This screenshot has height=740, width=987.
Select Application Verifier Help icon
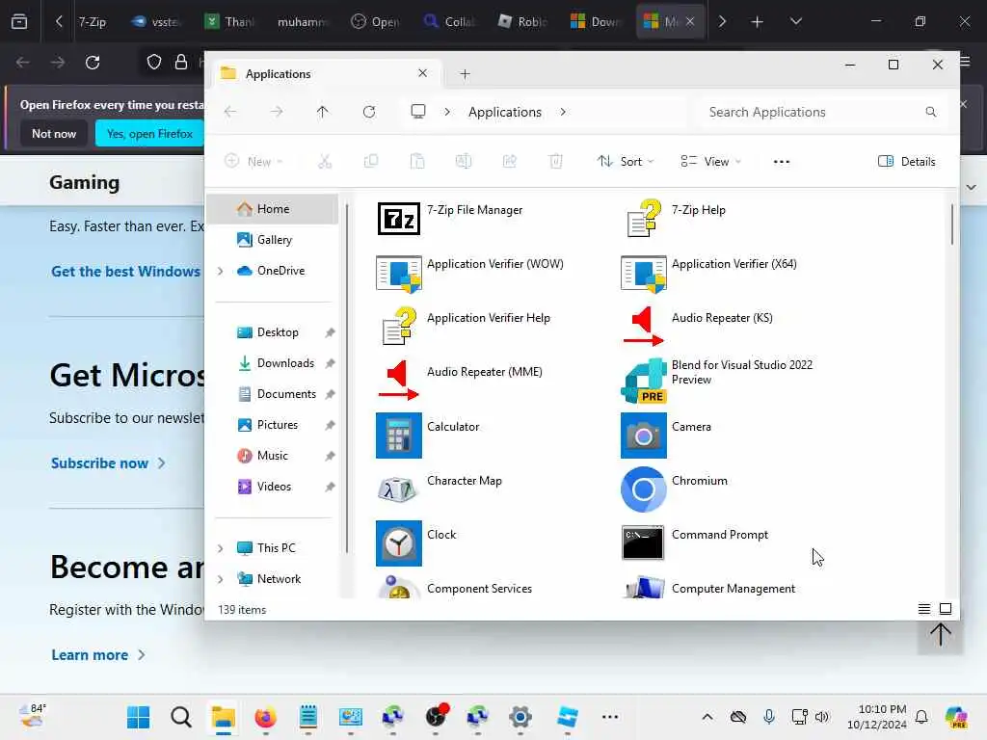tap(399, 327)
